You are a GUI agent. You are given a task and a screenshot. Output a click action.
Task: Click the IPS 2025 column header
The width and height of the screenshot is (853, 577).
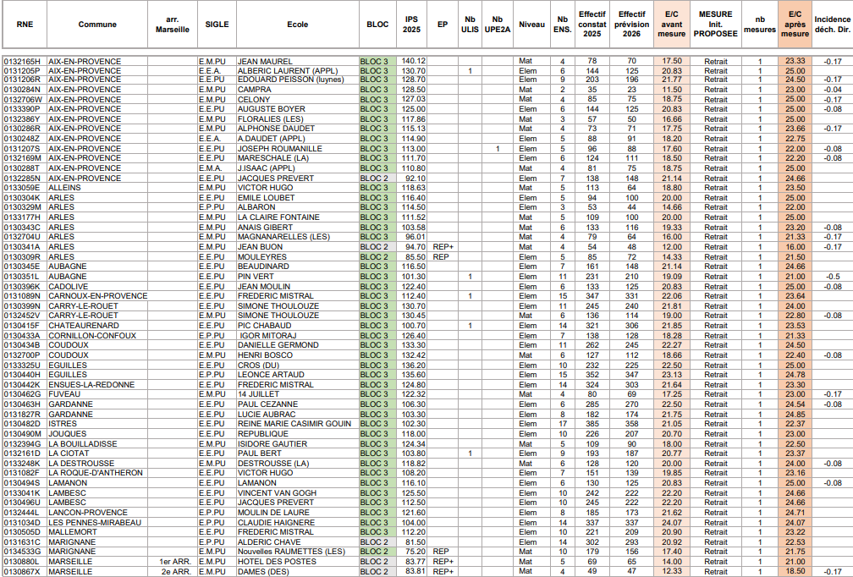point(412,25)
